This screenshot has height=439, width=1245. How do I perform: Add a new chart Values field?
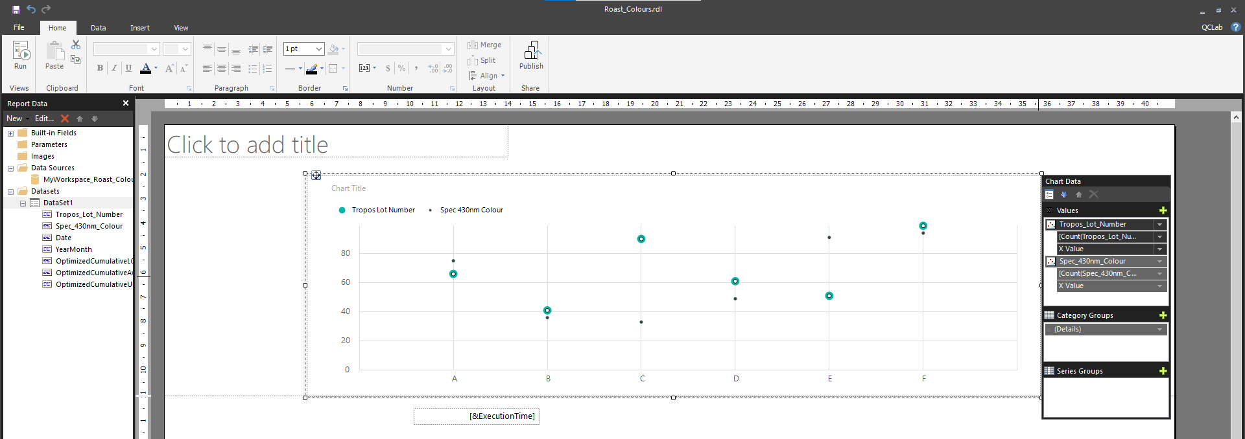[1163, 210]
